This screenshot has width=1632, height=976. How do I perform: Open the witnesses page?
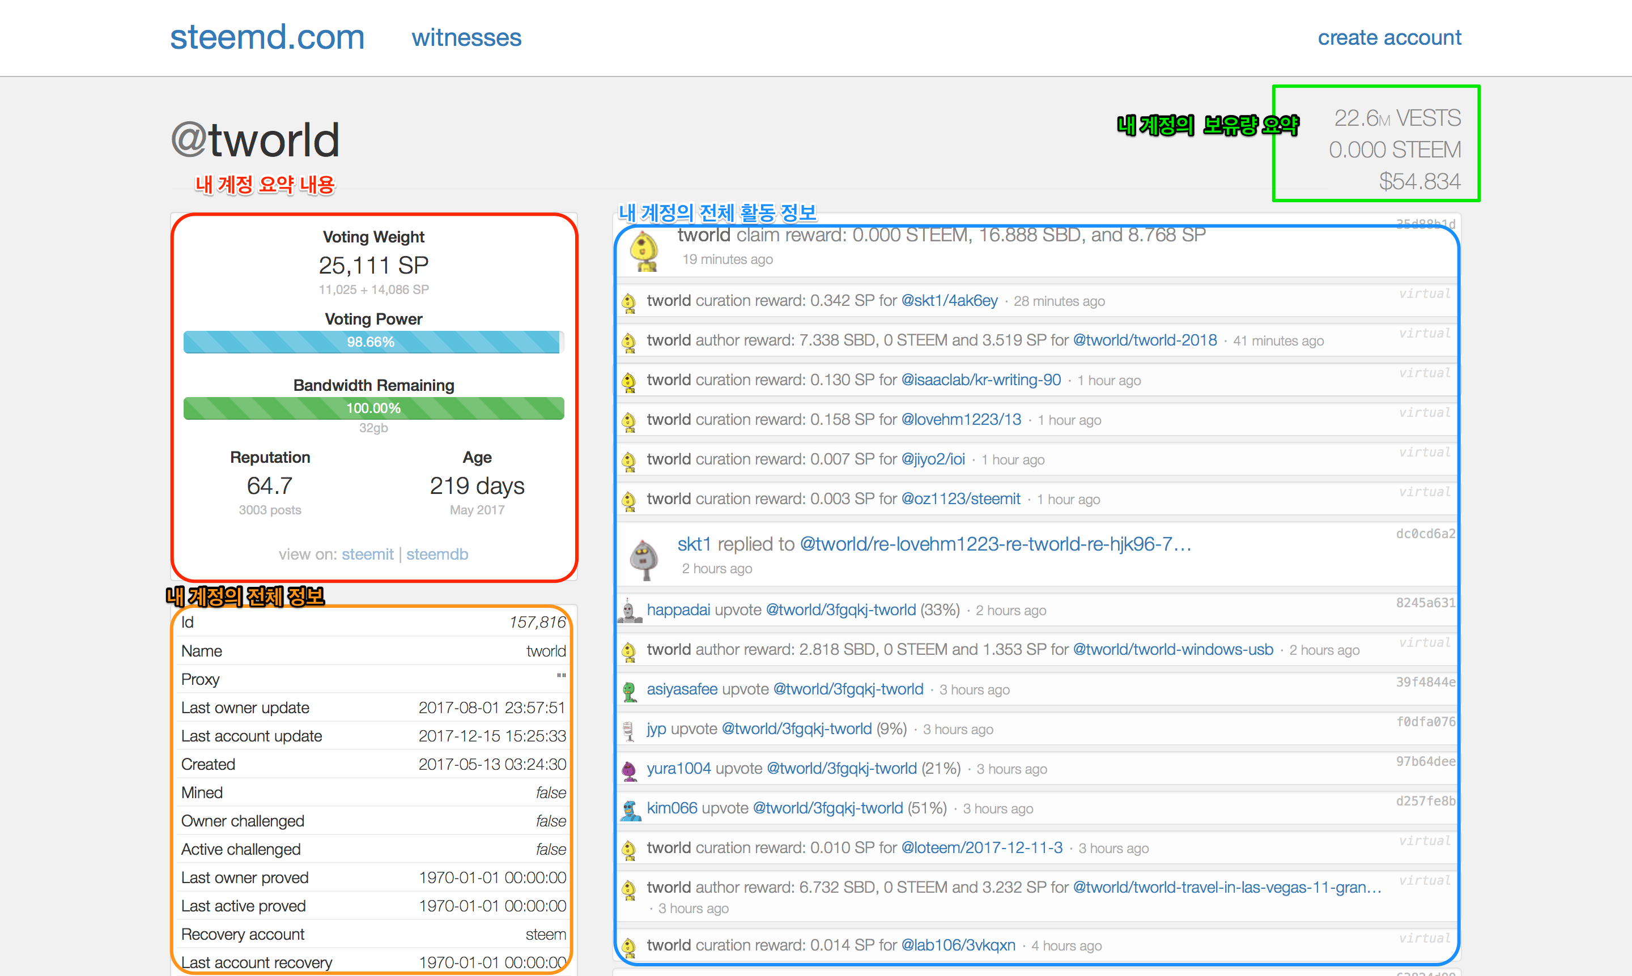coord(466,37)
